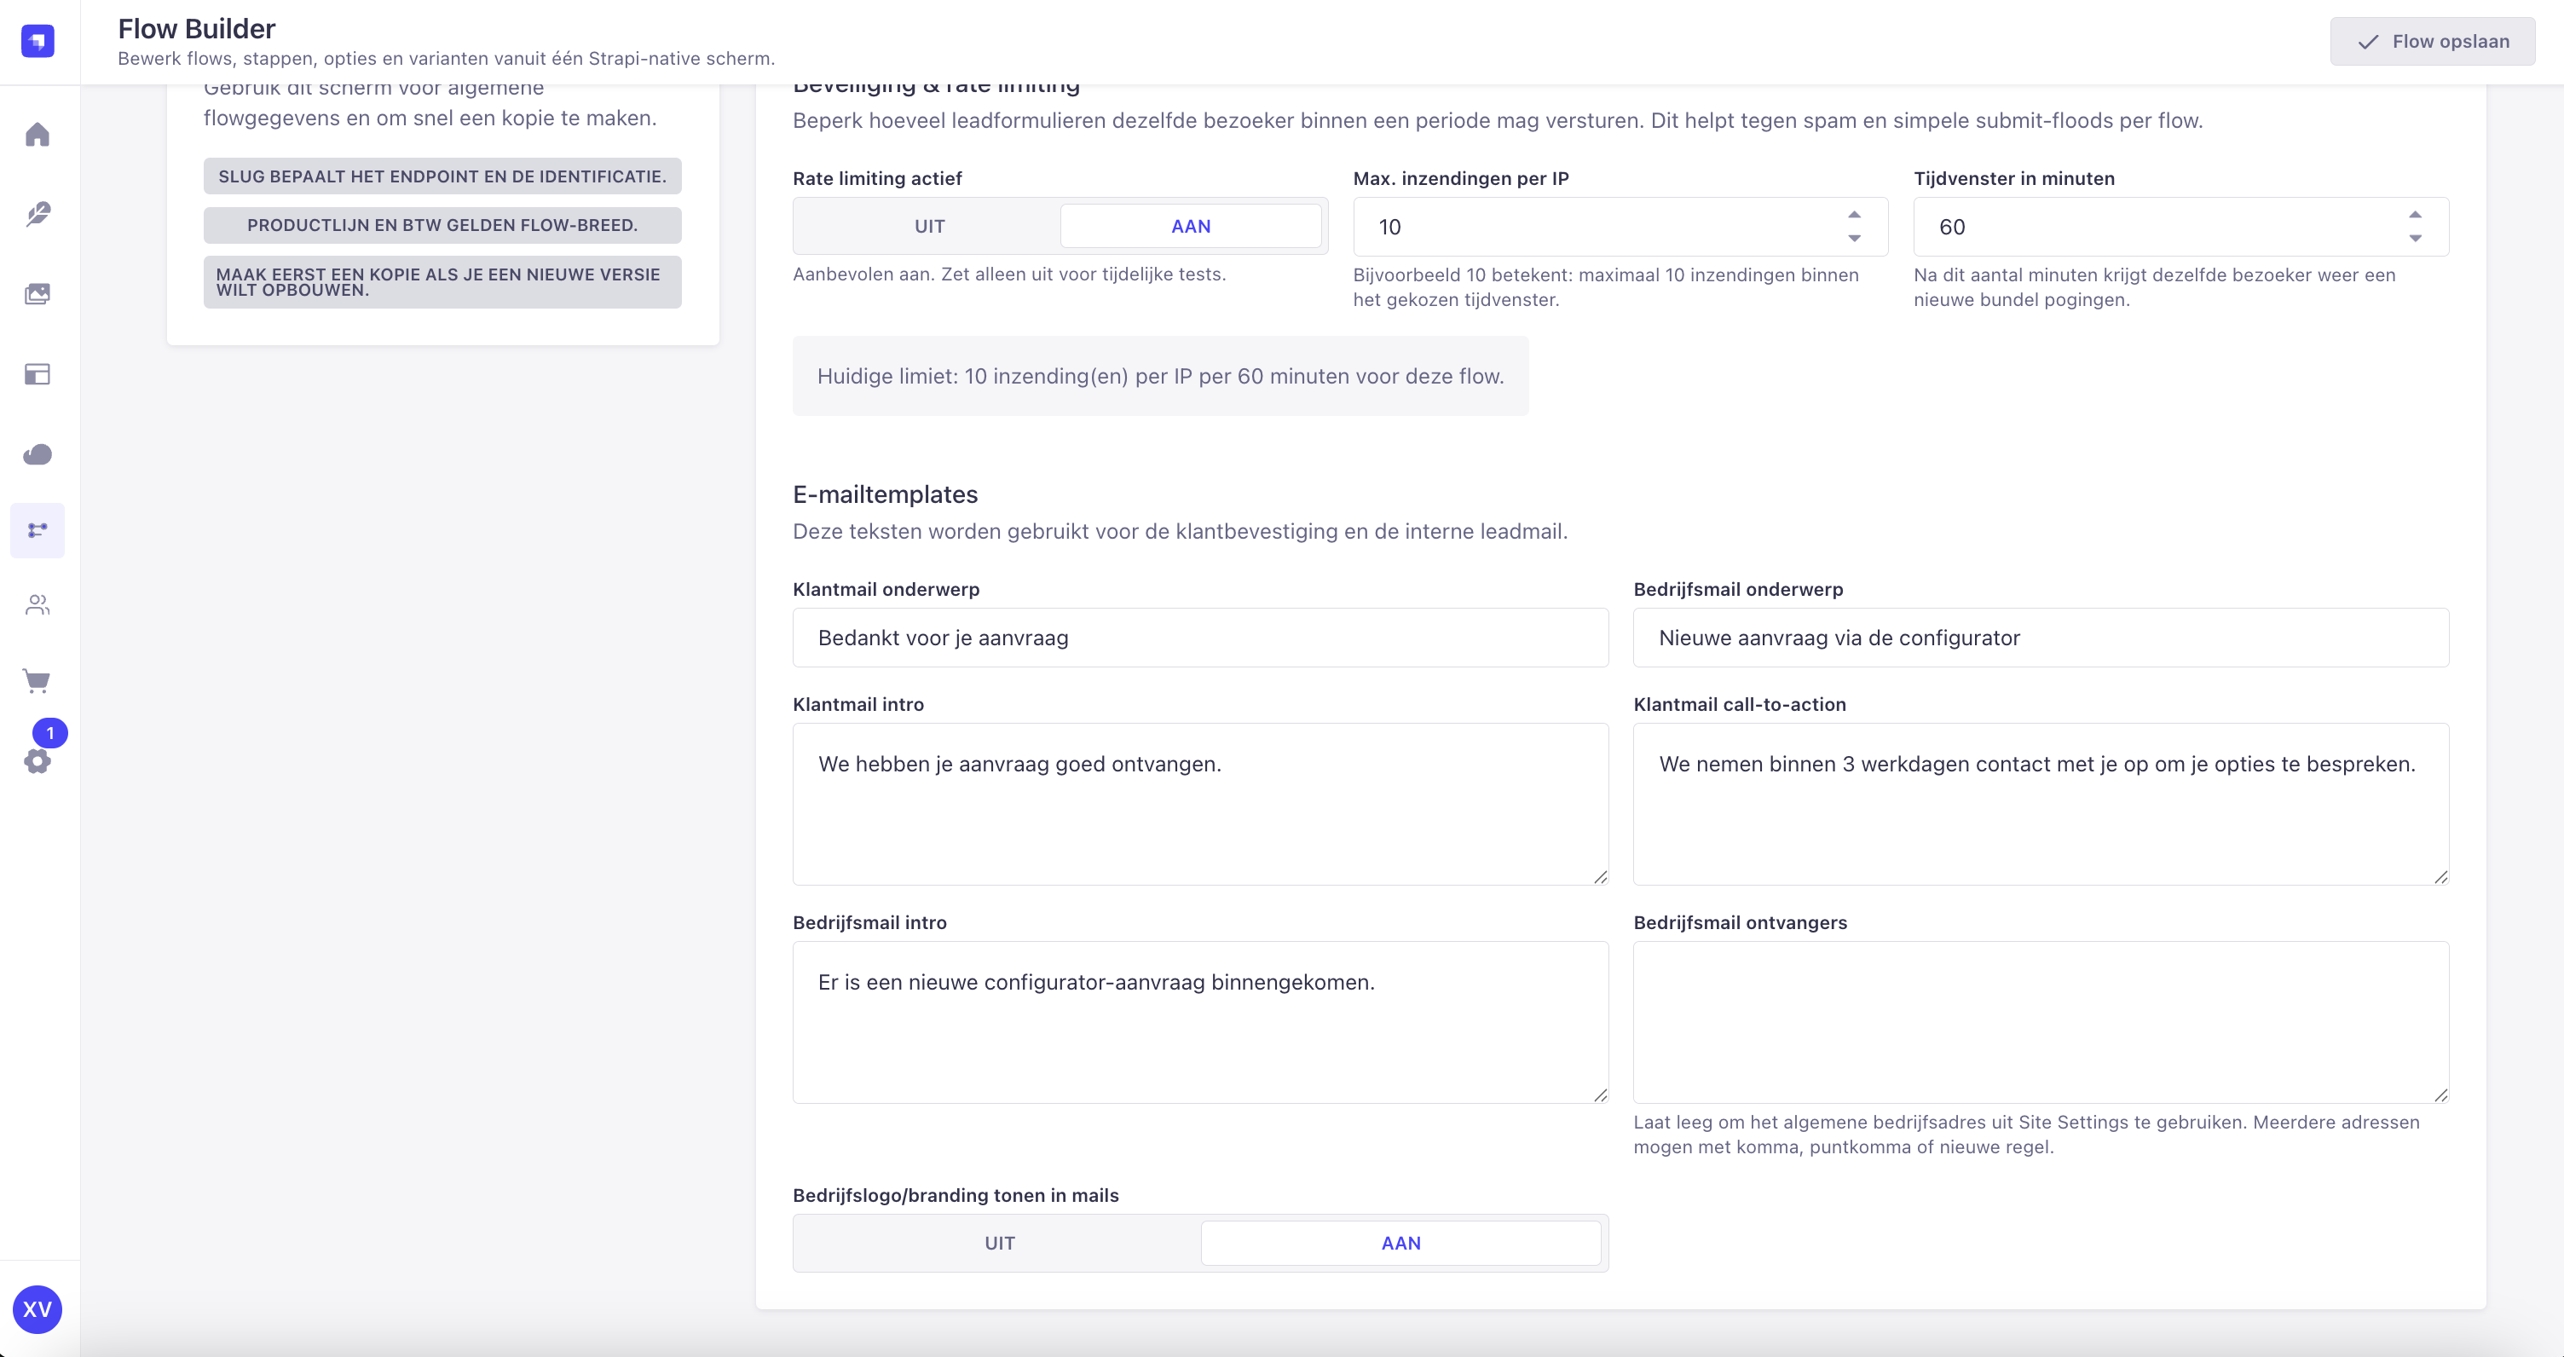Open Settings gear icon
2564x1357 pixels.
38,762
